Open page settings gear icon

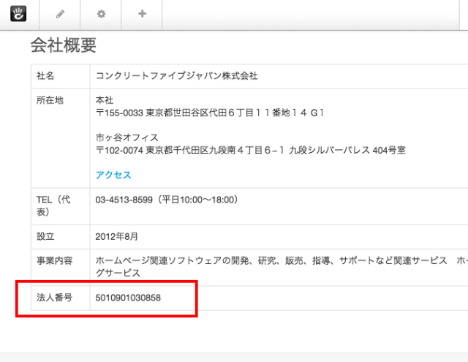102,14
